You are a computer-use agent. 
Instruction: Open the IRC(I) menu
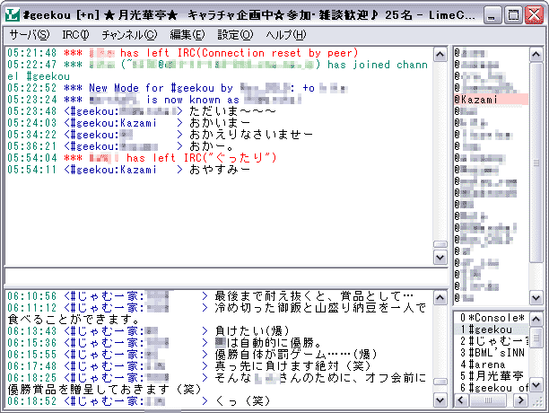pos(75,35)
